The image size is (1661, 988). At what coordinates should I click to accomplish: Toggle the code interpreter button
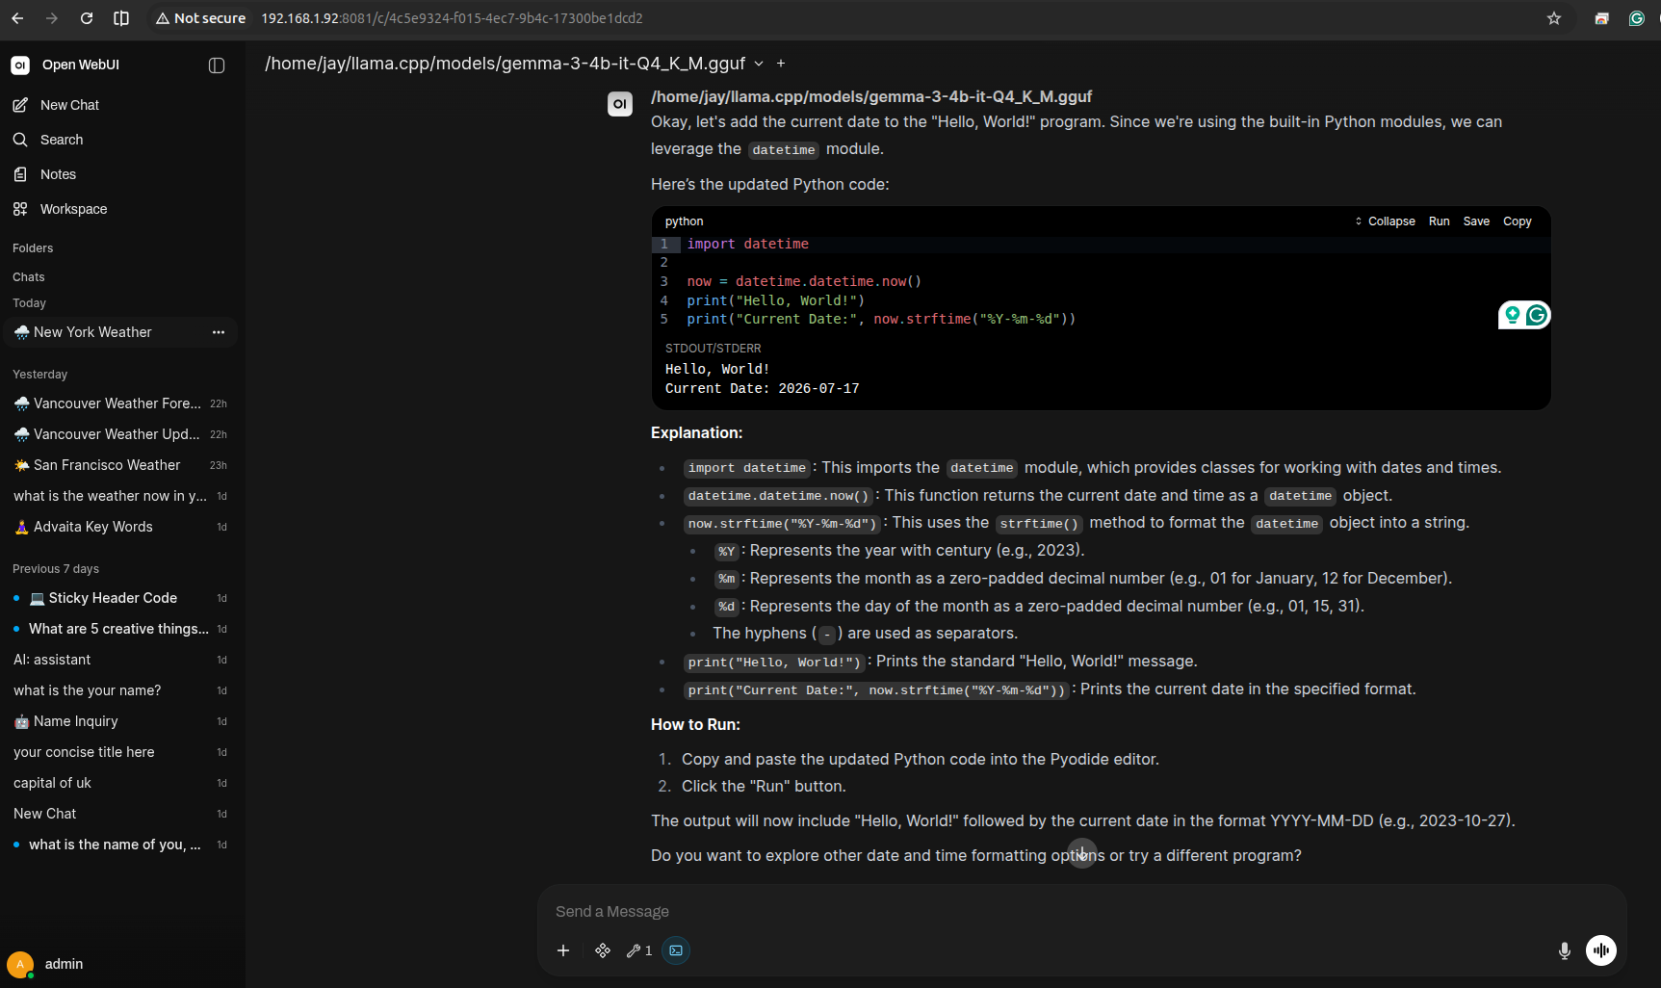point(676,950)
